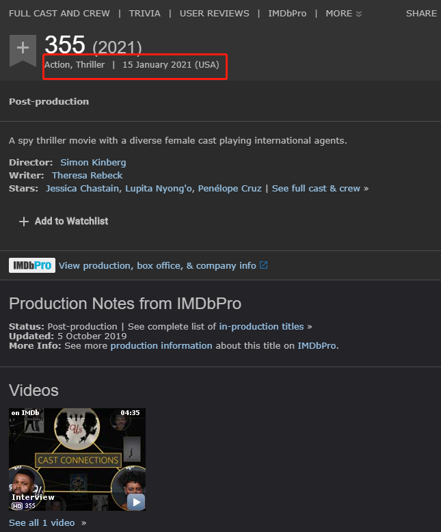The height and width of the screenshot is (532, 441).
Task: Click the Post-production status heading
Action: click(x=49, y=101)
